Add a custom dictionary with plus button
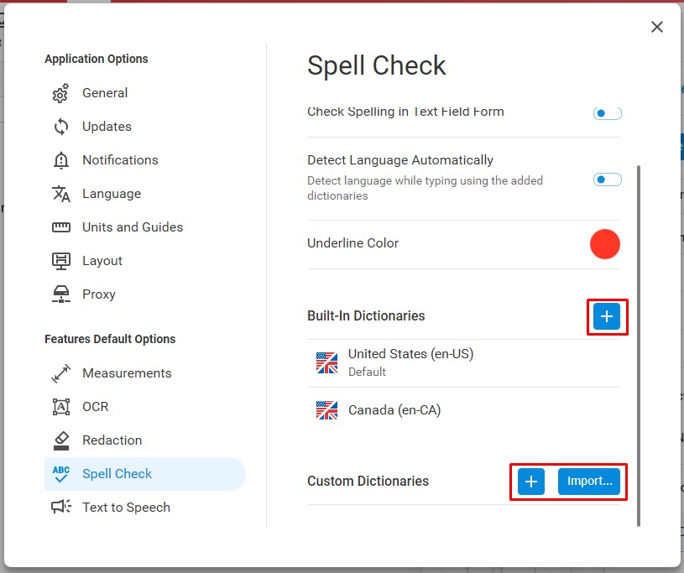684x573 pixels. click(531, 482)
